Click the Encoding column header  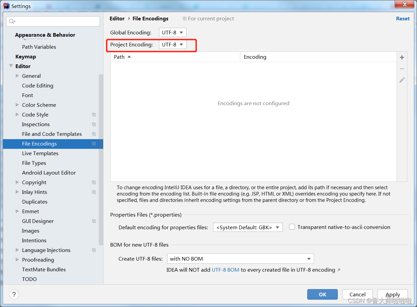click(319, 57)
